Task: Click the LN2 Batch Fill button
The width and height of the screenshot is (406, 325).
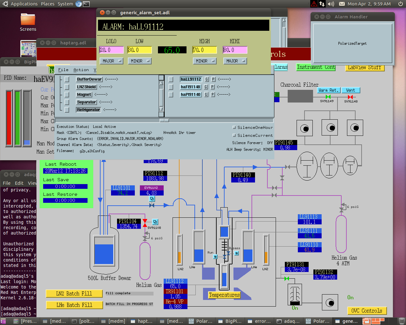Action: point(74,294)
